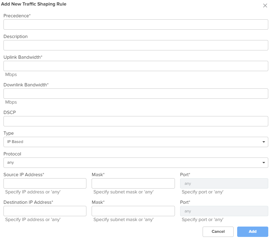Click the disabled Destination Port field

224,211
